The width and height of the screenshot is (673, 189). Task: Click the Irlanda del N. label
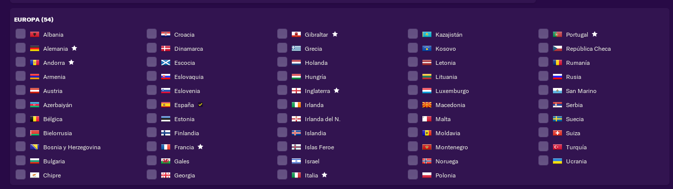coord(322,119)
